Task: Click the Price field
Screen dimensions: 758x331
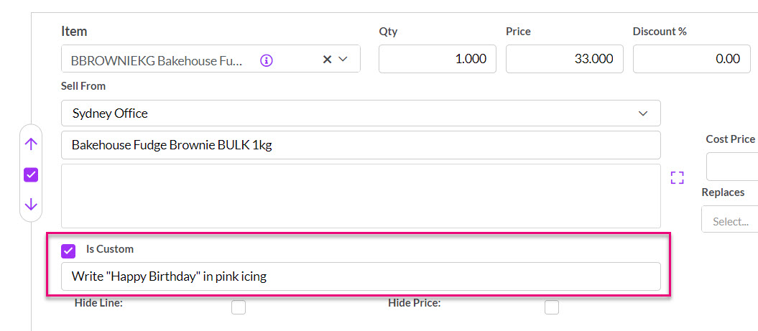Action: pos(565,59)
